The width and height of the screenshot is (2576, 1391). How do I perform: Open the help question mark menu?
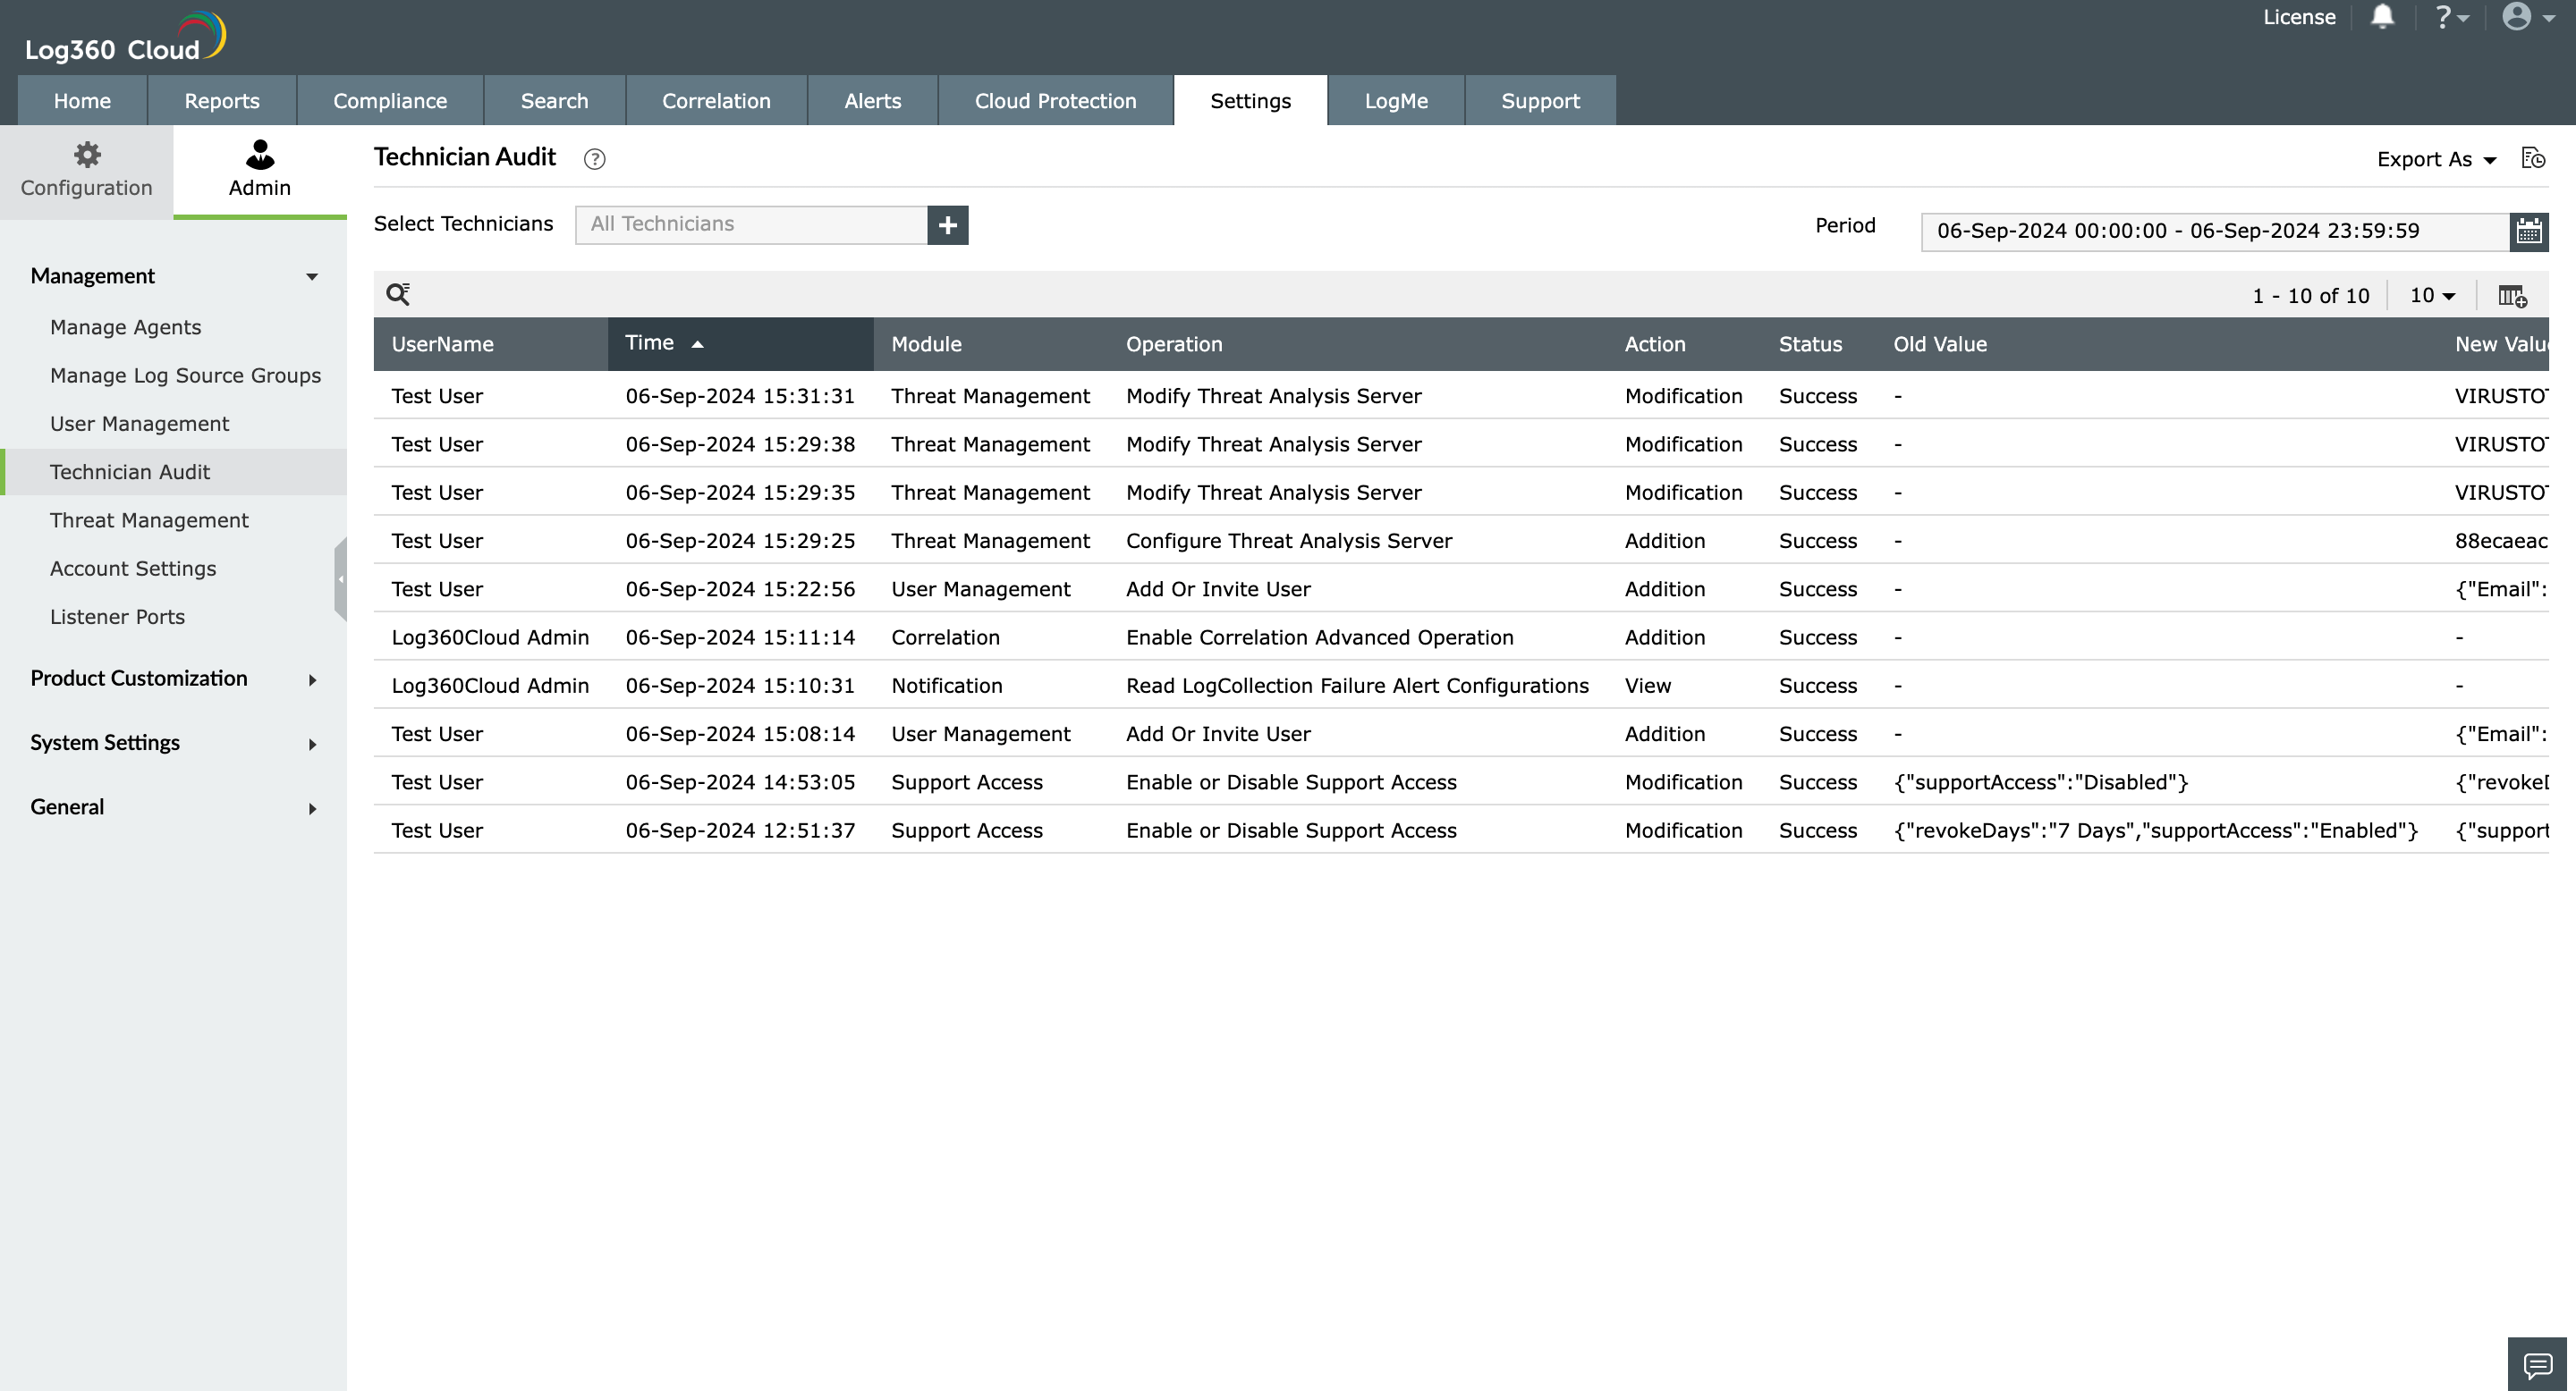(2450, 17)
